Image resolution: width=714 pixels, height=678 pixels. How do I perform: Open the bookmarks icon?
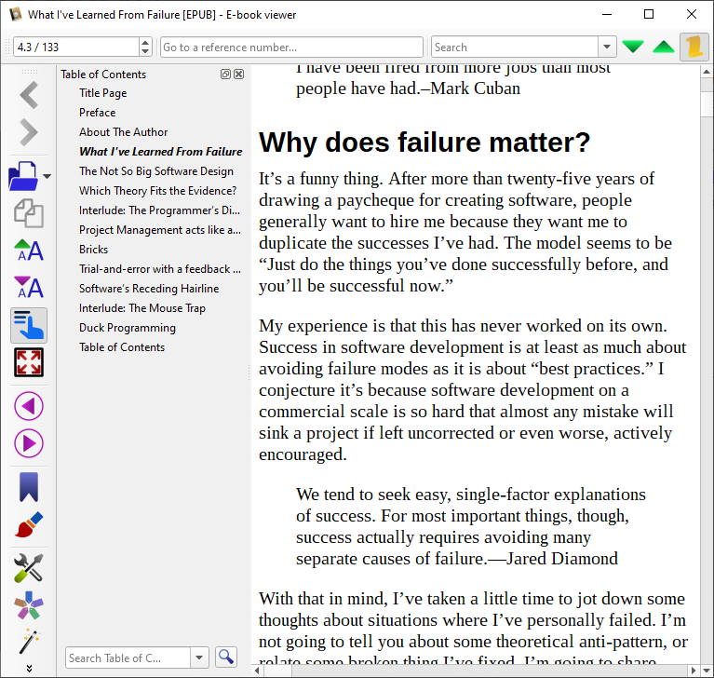(29, 487)
